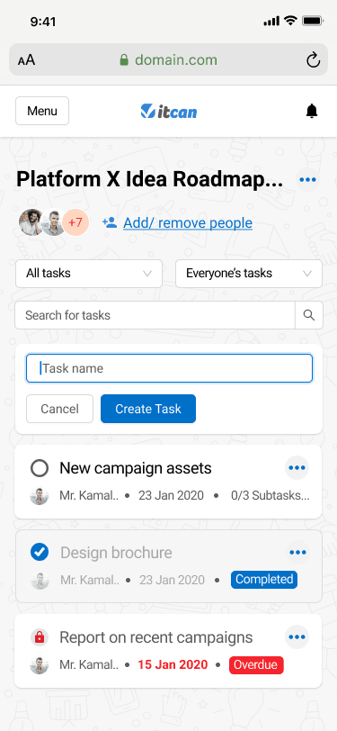Click assignee avatar on Design brochure
Image resolution: width=337 pixels, height=731 pixels.
40,581
